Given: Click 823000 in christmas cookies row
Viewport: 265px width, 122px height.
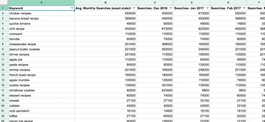Looking at the screenshot, I should click(x=155, y=90).
